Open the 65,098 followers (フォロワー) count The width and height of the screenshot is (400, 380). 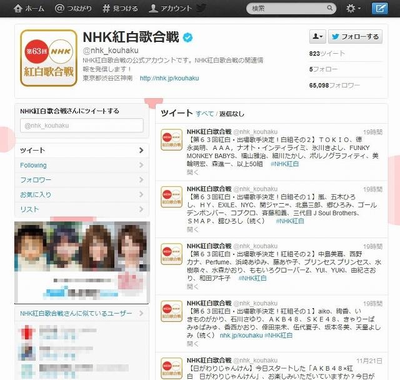[x=334, y=85]
